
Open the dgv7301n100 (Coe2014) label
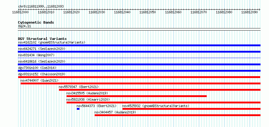37,68
